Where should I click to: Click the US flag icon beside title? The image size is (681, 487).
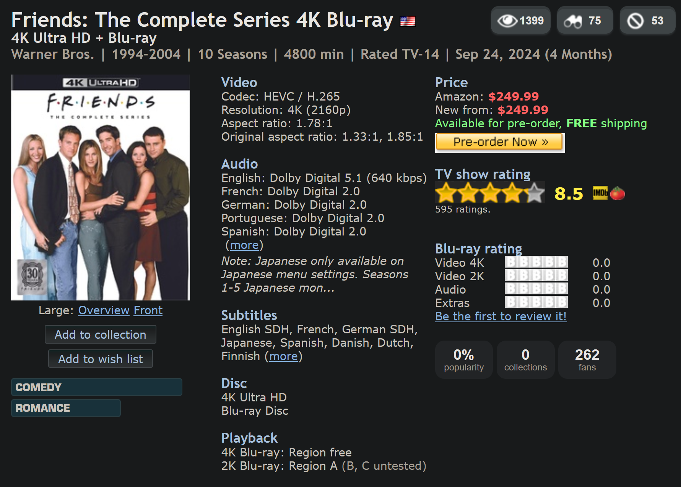point(408,21)
